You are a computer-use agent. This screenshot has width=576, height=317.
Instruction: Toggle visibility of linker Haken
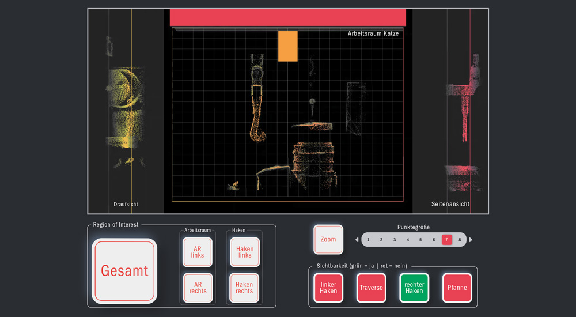(x=328, y=288)
